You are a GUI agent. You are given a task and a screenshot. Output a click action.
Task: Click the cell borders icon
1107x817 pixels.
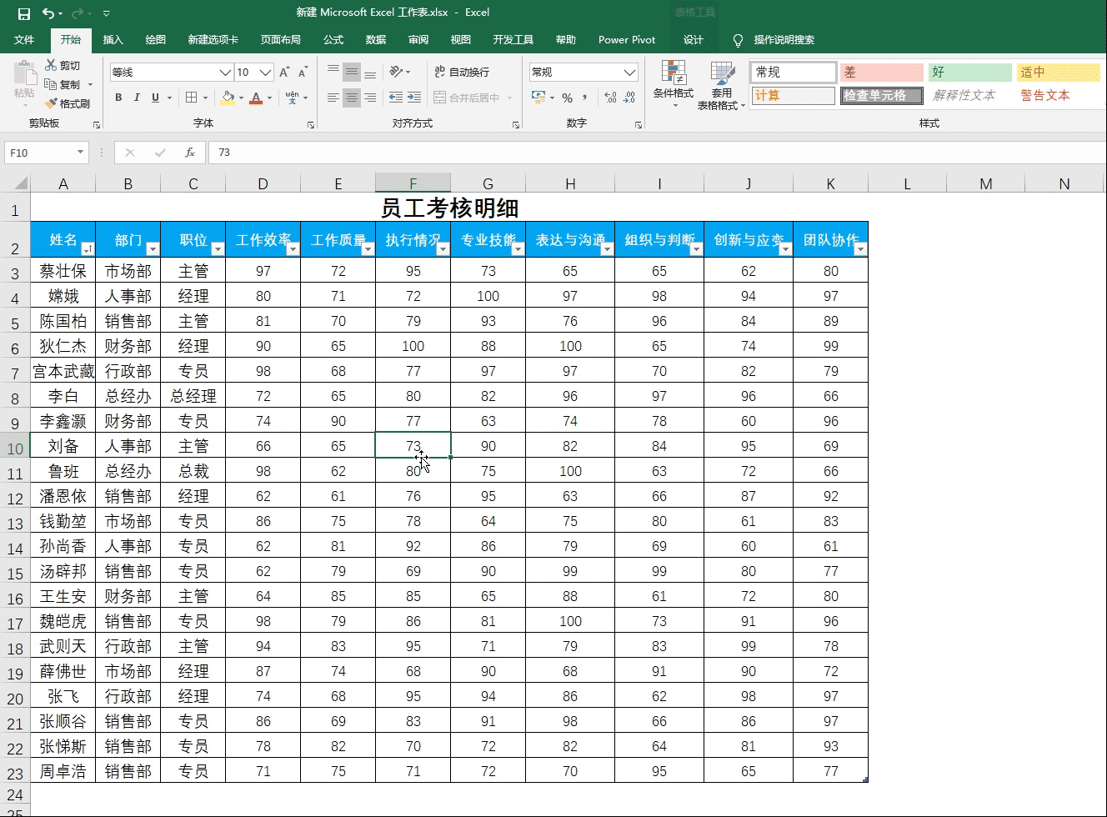coord(192,98)
